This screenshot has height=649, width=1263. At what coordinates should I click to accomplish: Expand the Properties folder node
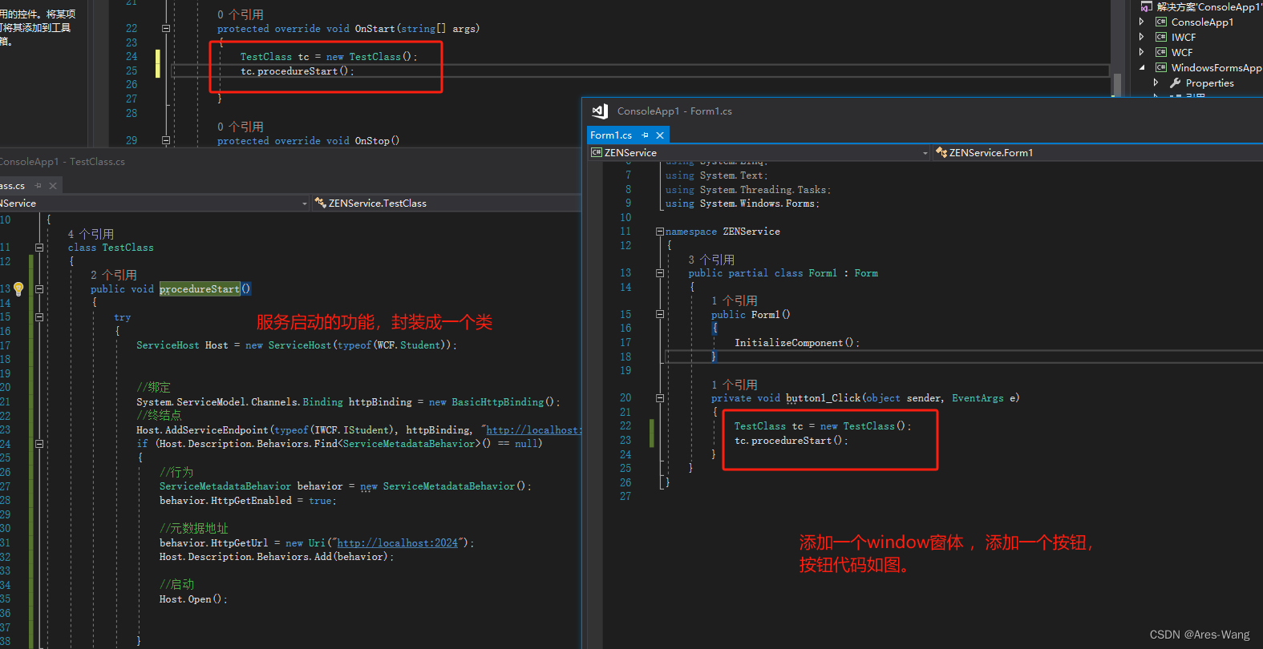1156,83
